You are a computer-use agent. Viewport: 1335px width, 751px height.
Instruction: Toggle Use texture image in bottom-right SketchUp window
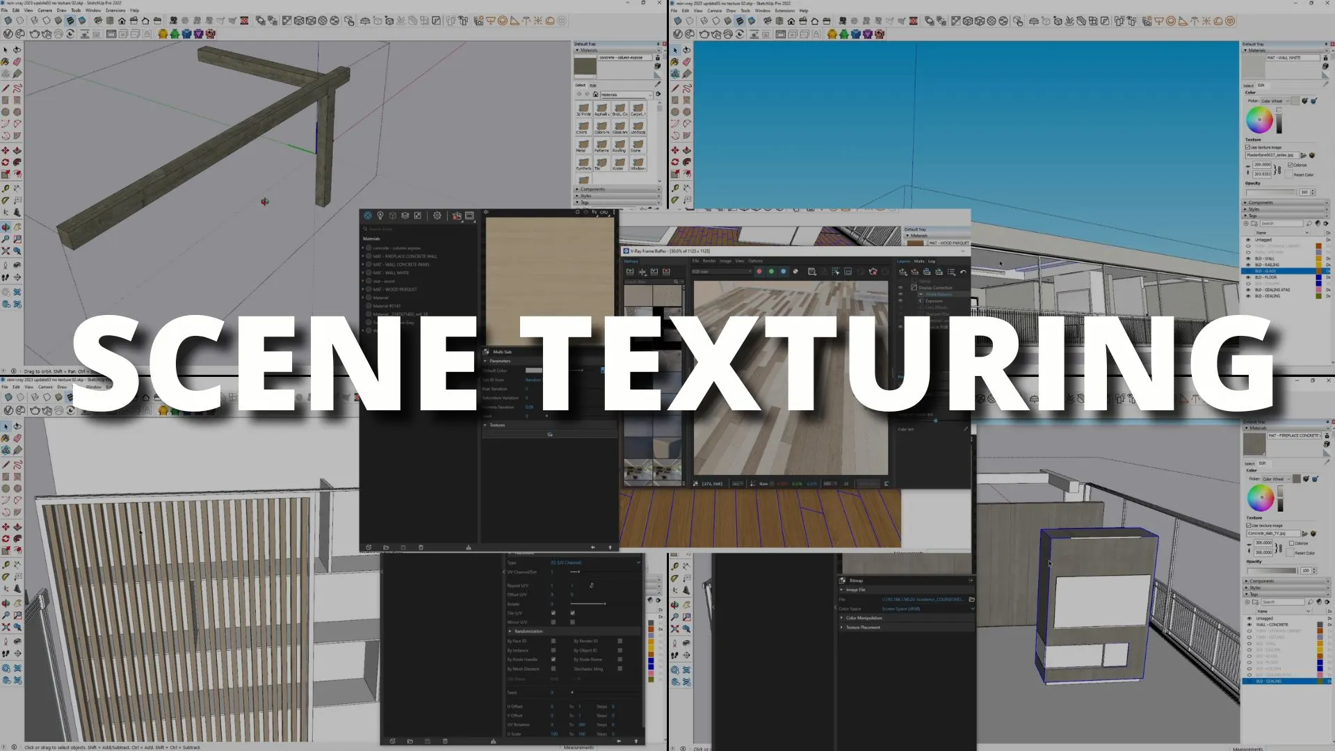pos(1249,526)
